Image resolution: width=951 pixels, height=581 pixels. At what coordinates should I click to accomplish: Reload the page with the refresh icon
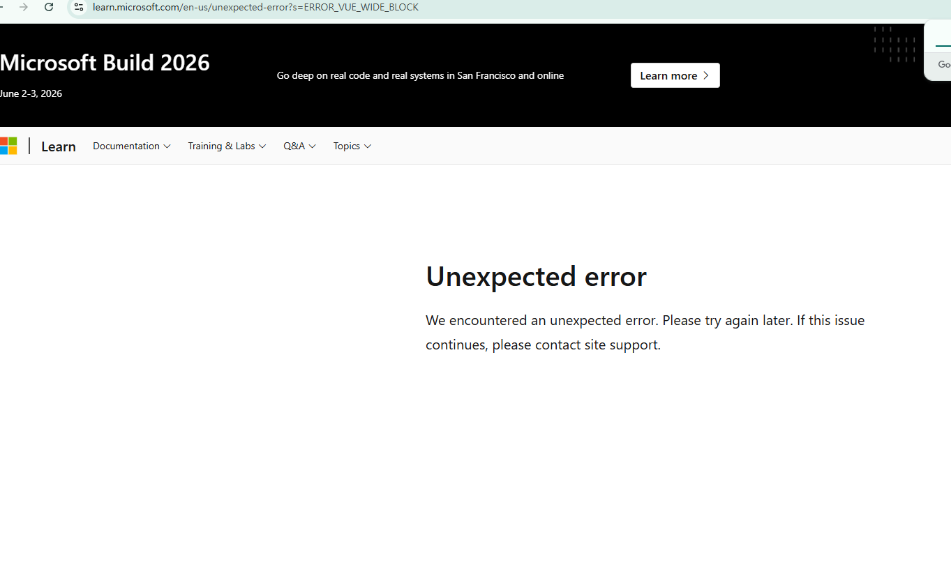click(x=49, y=7)
